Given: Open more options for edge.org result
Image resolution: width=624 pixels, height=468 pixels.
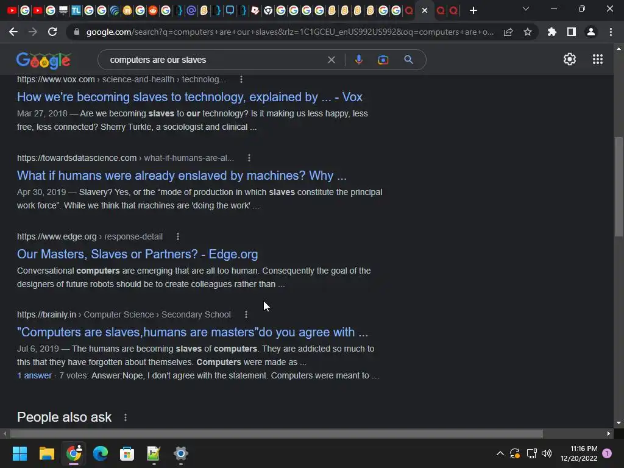Looking at the screenshot, I should (x=178, y=236).
